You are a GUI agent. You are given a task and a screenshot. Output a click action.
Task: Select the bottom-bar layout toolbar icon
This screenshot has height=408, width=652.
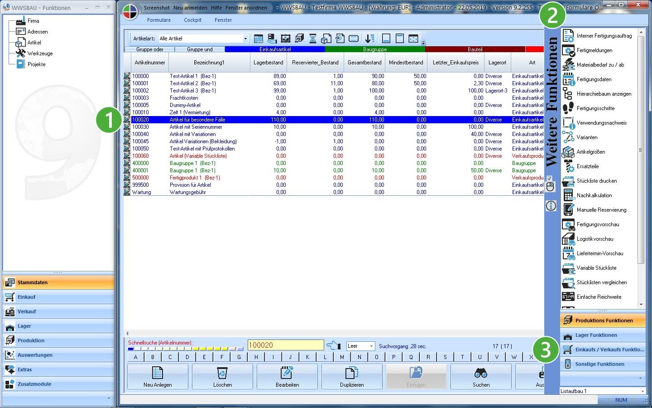386,39
